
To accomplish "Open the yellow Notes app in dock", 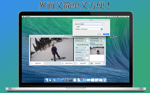I will click(x=74, y=80).
